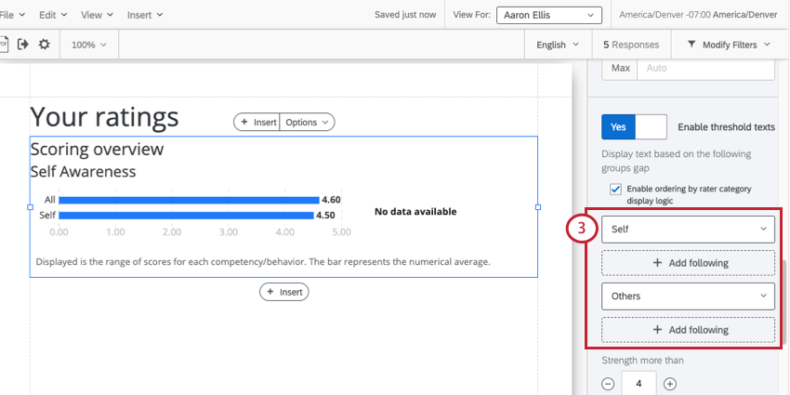Increase strength value with plus icon
790x395 pixels.
pos(669,384)
